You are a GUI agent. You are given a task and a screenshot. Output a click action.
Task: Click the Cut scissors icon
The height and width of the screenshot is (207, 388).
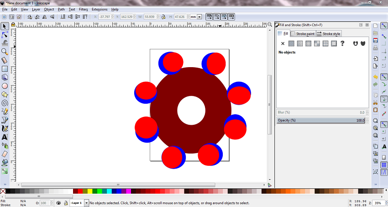coord(376,102)
